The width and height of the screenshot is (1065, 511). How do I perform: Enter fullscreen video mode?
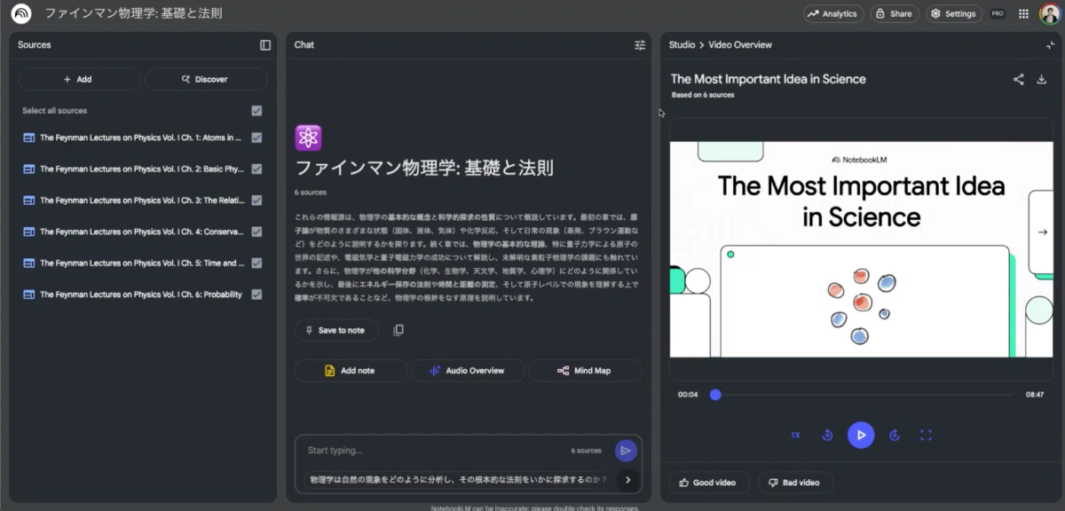tap(926, 435)
